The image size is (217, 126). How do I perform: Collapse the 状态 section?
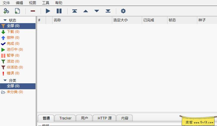click(x=5, y=20)
